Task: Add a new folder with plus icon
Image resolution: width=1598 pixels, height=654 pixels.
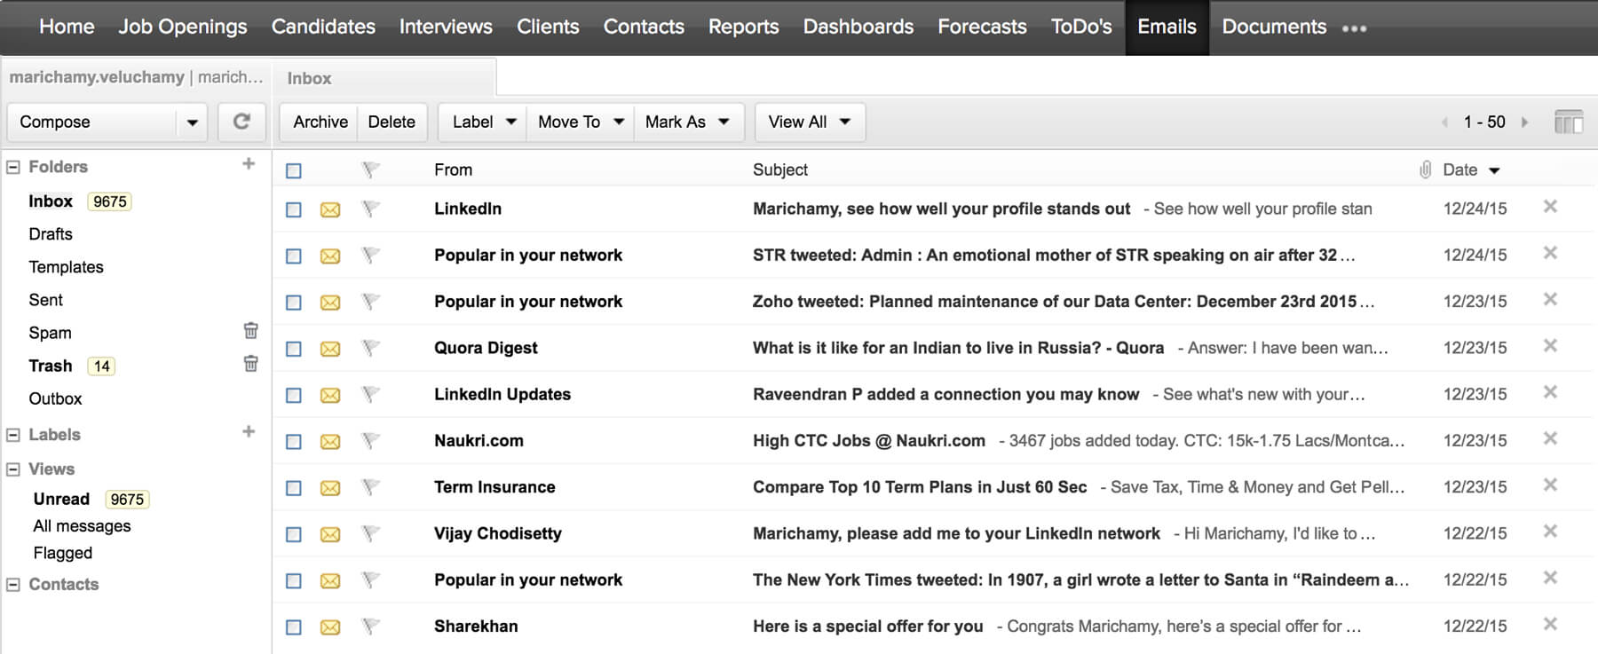Action: (x=249, y=164)
